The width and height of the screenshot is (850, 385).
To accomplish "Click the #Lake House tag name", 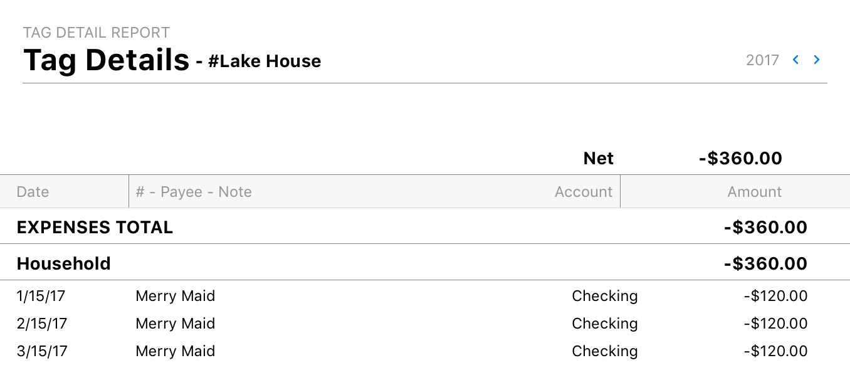I will (x=265, y=61).
